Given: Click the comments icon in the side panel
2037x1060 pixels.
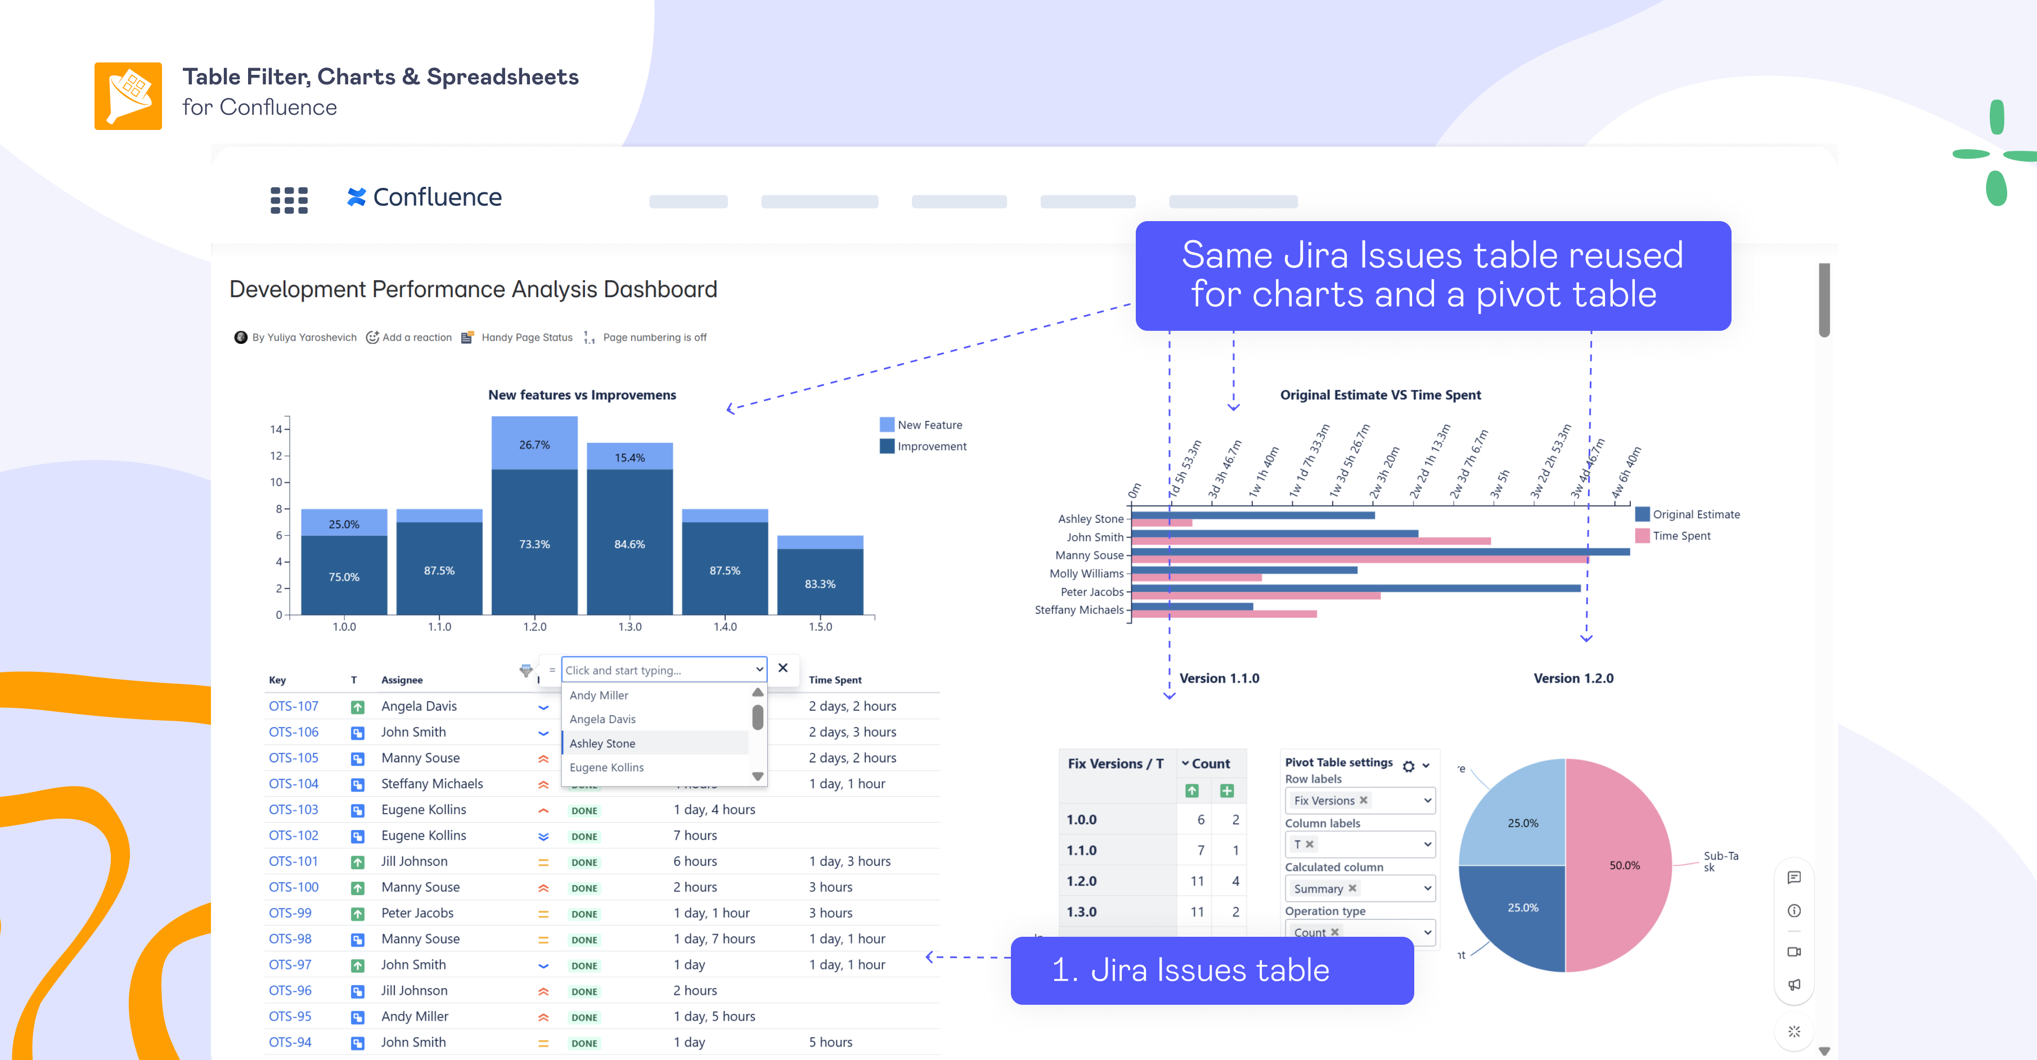Looking at the screenshot, I should click(1793, 877).
